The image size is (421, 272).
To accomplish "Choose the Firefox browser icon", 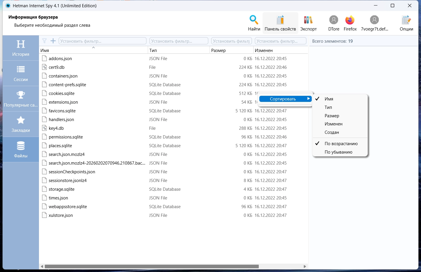I will pos(350,20).
